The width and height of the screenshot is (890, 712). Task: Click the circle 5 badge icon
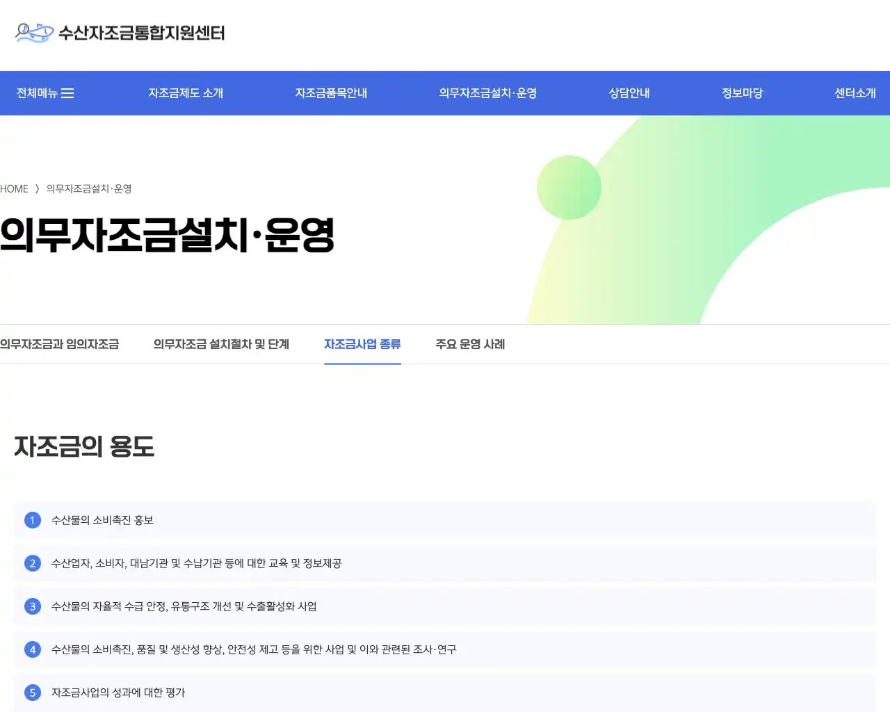[32, 693]
